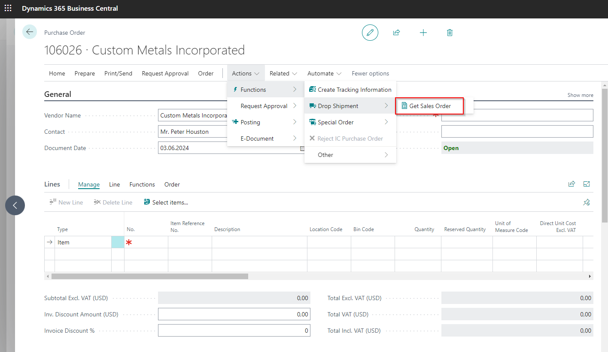The width and height of the screenshot is (608, 352).
Task: Open the Automate dropdown menu
Action: tap(325, 73)
